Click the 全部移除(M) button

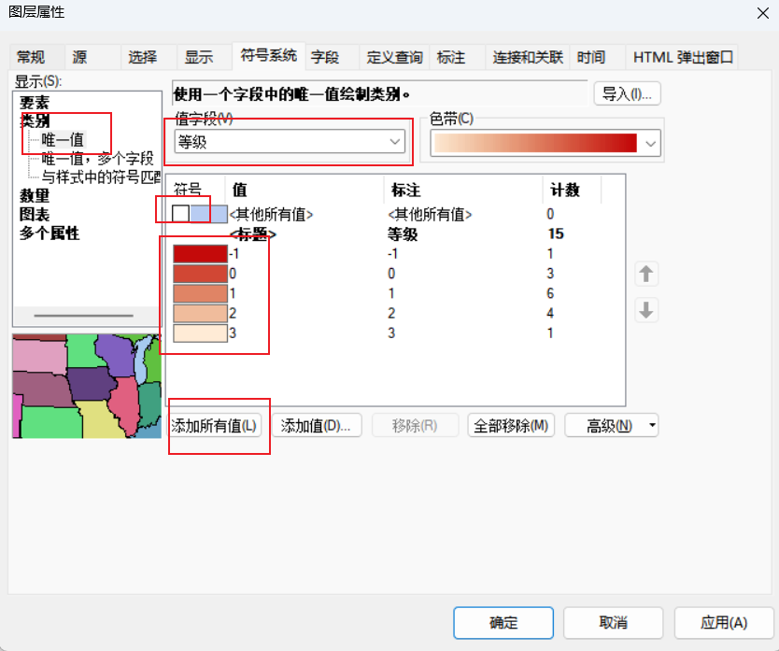click(511, 425)
